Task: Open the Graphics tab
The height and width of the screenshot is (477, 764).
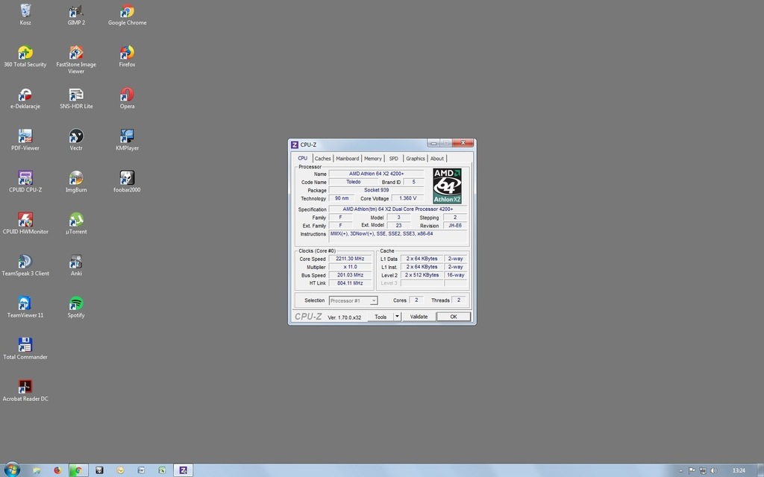Action: click(x=416, y=159)
